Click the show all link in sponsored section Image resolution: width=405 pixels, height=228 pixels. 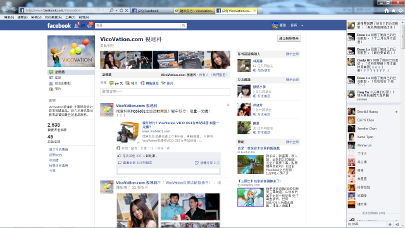pyautogui.click(x=292, y=142)
